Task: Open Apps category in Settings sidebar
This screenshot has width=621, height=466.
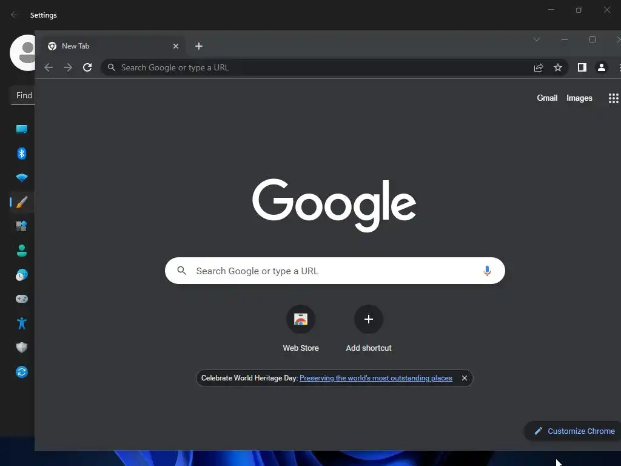Action: point(22,226)
